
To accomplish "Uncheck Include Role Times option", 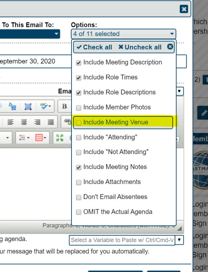I will coord(79,78).
